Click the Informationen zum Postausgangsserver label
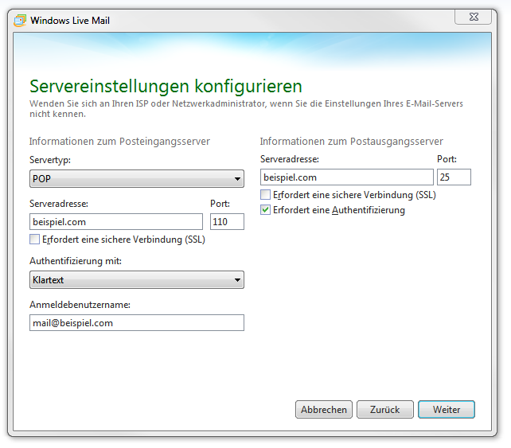 pyautogui.click(x=352, y=142)
